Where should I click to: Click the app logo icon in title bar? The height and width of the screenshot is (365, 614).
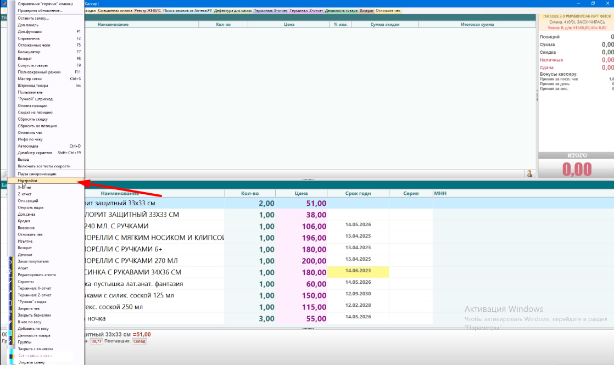pos(4,3)
